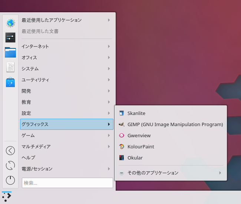Screen dimensions: 241x204
Task: Launch Skanlite from the submenu
Action: [x=171, y=113]
